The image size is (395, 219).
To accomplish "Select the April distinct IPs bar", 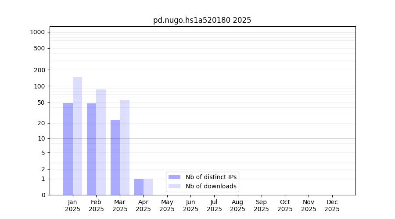I will (139, 187).
